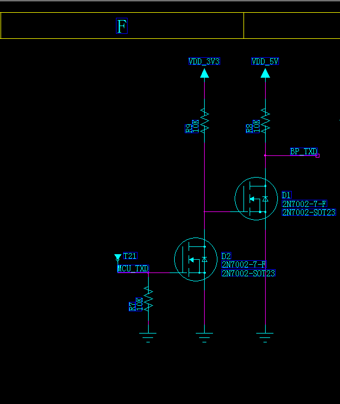Select the VDD_3V3 power net label

(x=204, y=61)
